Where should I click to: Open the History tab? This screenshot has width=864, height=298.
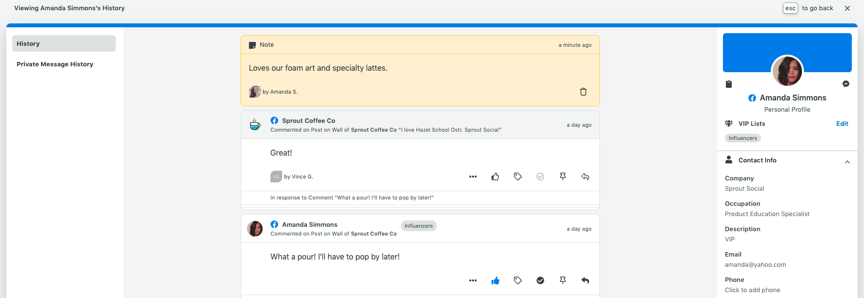(64, 43)
